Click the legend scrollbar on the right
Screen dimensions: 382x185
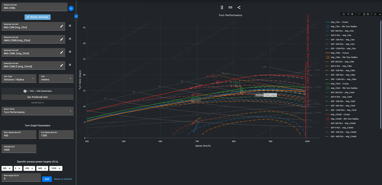point(381,74)
